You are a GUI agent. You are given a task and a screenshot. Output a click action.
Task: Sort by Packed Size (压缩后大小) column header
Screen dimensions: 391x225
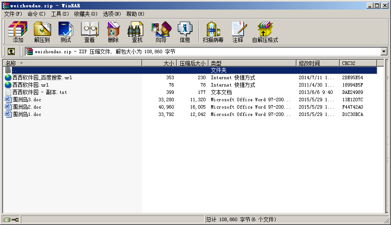[x=192, y=63]
